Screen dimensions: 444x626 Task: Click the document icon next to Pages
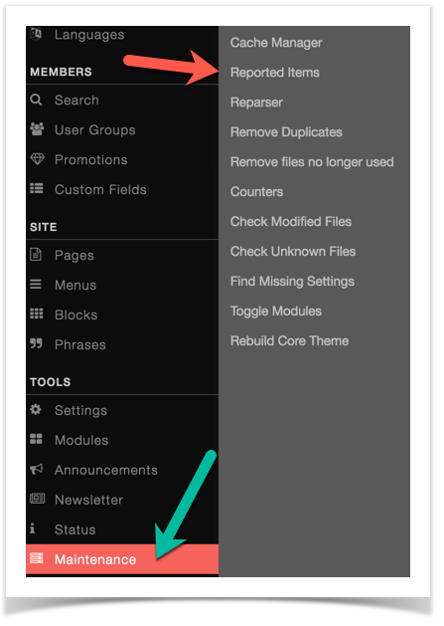(36, 255)
